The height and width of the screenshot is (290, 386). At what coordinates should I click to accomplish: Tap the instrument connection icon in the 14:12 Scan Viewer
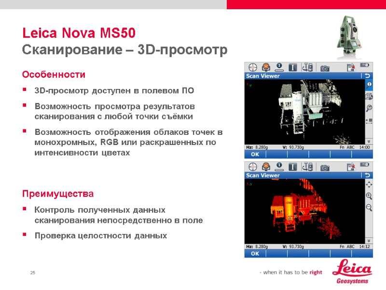pyautogui.click(x=307, y=167)
